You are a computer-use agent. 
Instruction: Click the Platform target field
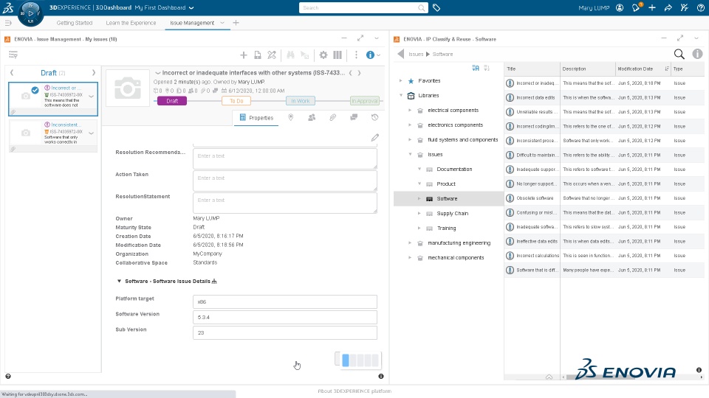[x=285, y=302]
